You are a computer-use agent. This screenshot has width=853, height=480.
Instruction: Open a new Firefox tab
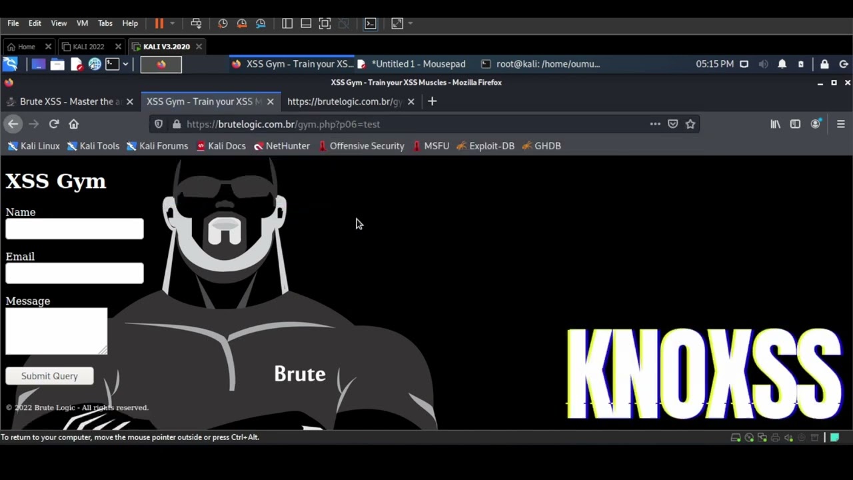pos(432,101)
